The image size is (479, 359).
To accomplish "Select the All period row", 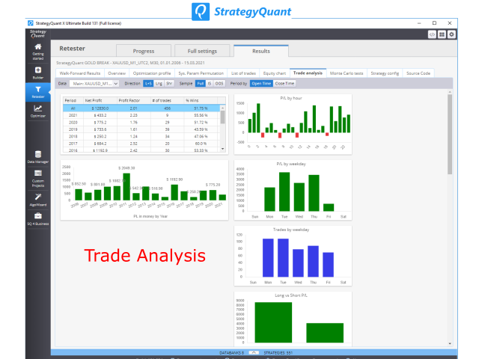I will pos(141,108).
